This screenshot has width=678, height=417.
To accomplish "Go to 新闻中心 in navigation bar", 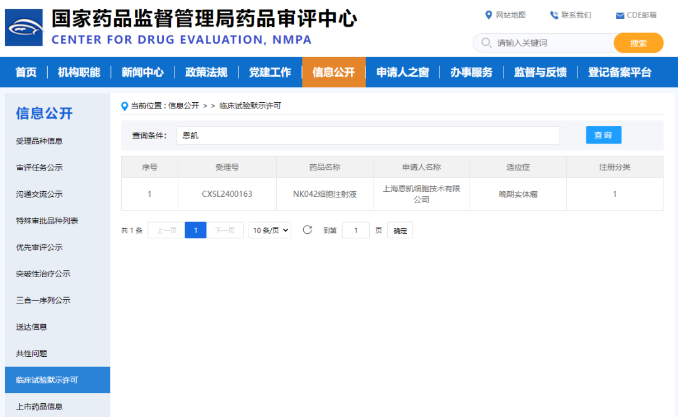I will (x=143, y=72).
